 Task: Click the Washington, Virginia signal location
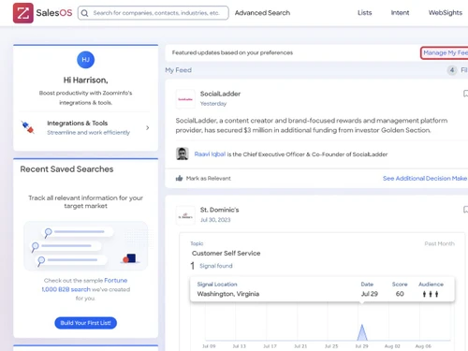pyautogui.click(x=228, y=294)
